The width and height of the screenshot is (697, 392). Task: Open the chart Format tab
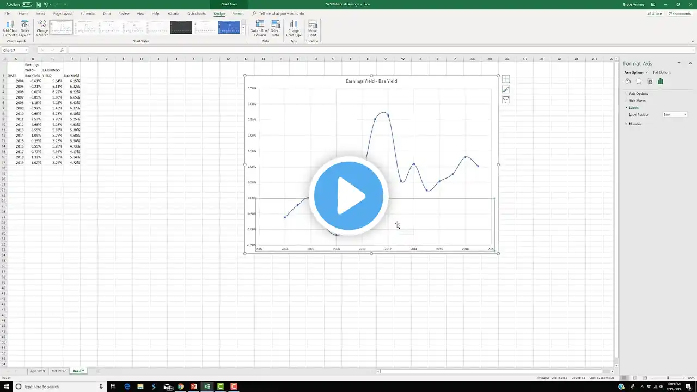(238, 13)
